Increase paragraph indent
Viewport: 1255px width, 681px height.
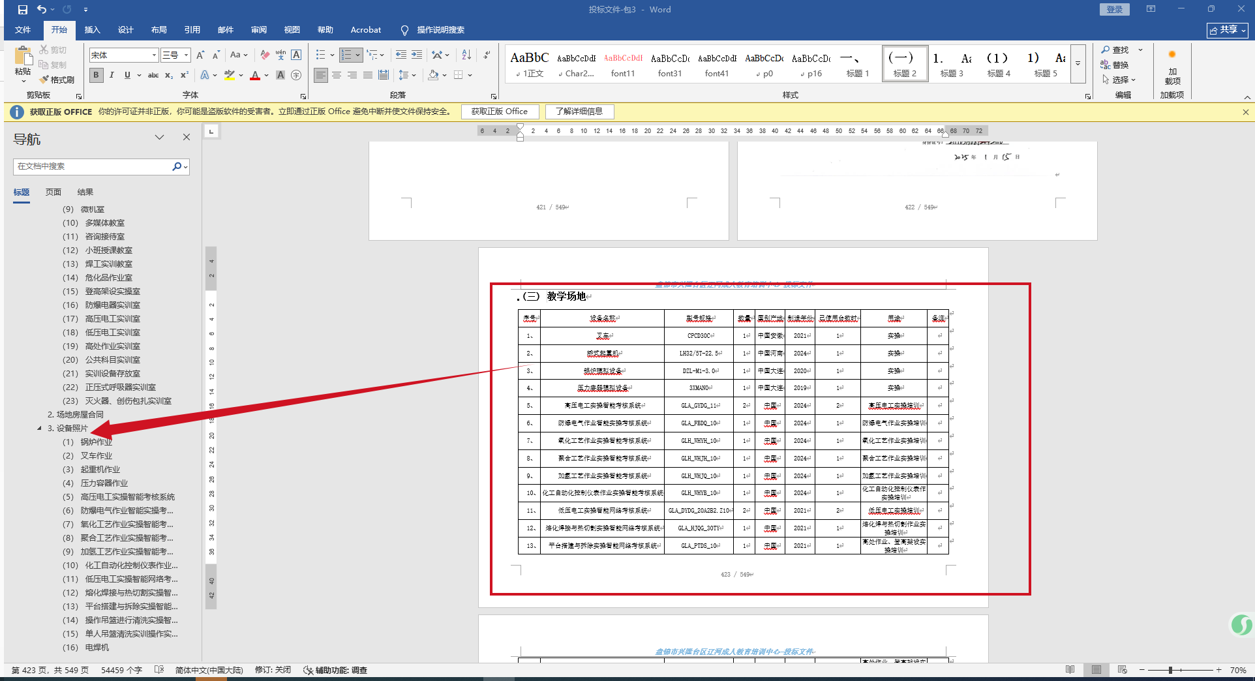pyautogui.click(x=417, y=55)
